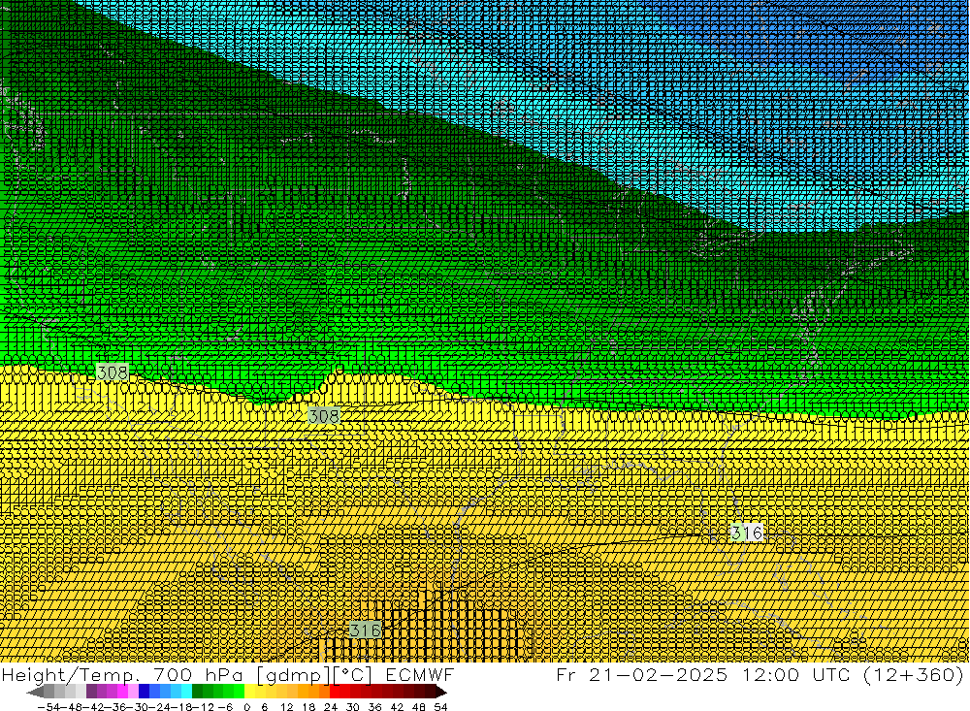Click the '12' legend value
The height and width of the screenshot is (711, 970).
(x=286, y=707)
